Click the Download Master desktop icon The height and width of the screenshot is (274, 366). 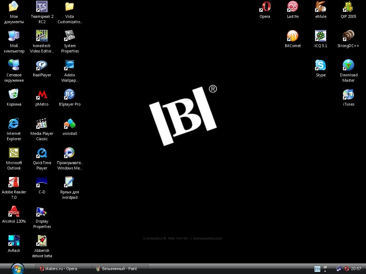348,66
